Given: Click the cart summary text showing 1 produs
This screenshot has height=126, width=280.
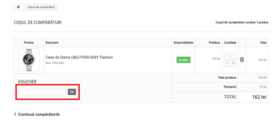Looking at the screenshot, I should pyautogui.click(x=242, y=22).
